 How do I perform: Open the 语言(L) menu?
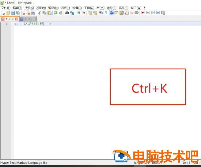(x=65, y=8)
